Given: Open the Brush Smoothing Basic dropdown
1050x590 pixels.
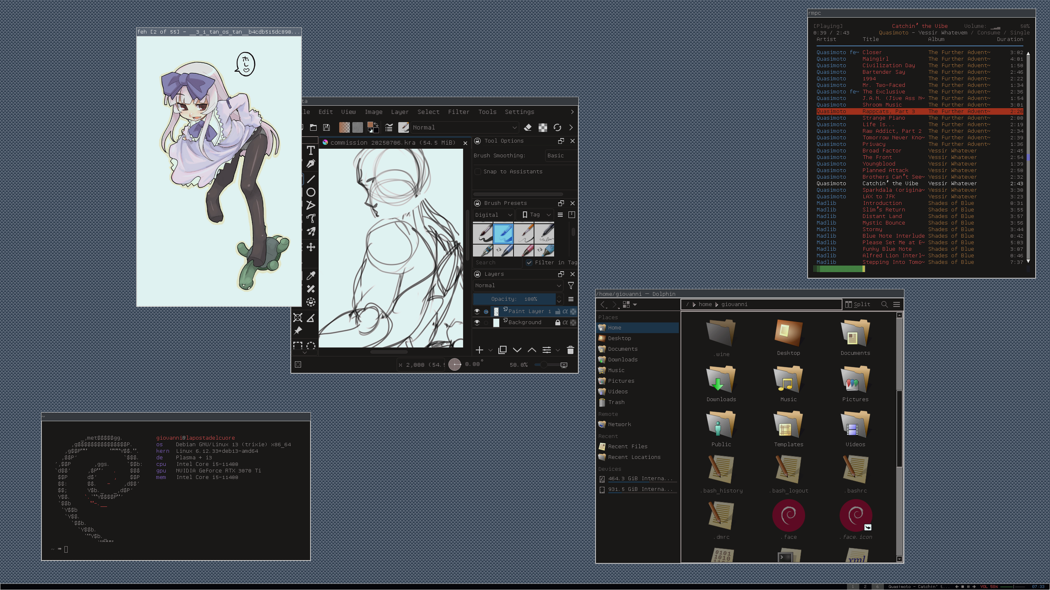Looking at the screenshot, I should 561,156.
